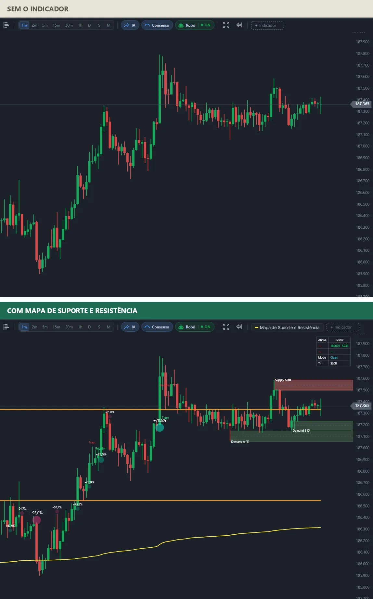The image size is (373, 599).
Task: Click the +67,9% label near 186.700
Action: point(89,482)
